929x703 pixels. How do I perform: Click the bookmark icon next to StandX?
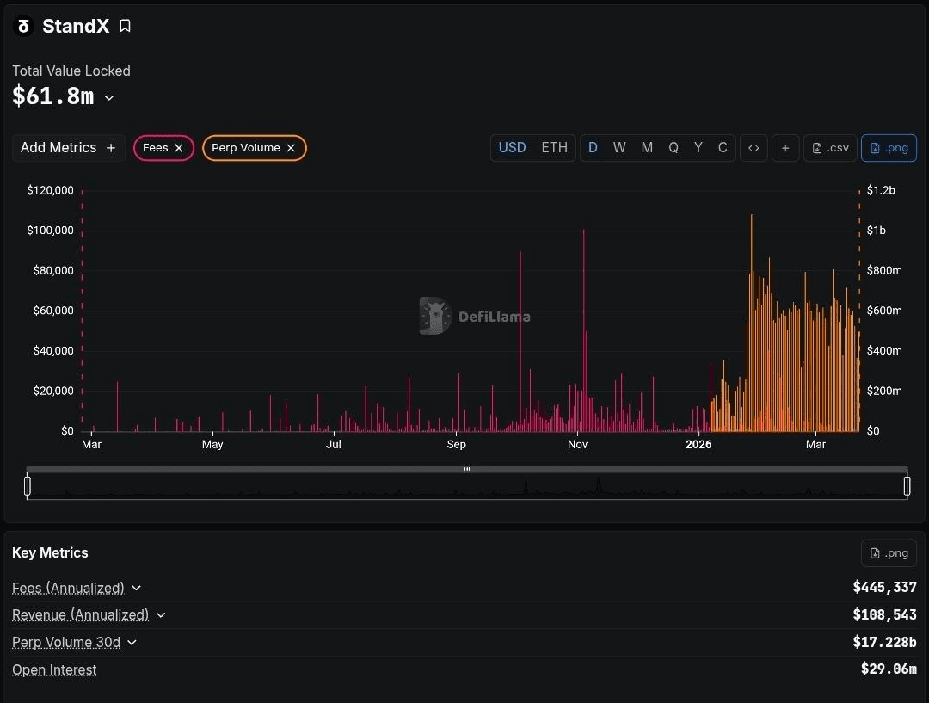tap(125, 26)
